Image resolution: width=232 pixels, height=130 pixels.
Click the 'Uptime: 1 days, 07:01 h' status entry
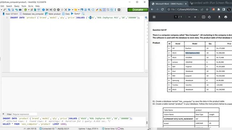click(x=88, y=129)
